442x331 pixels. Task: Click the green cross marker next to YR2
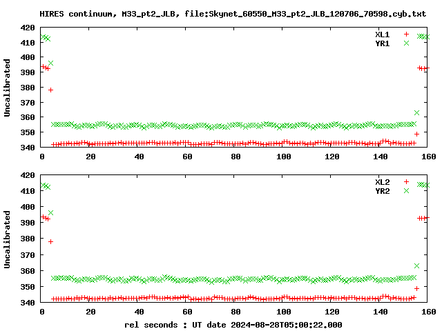406,190
